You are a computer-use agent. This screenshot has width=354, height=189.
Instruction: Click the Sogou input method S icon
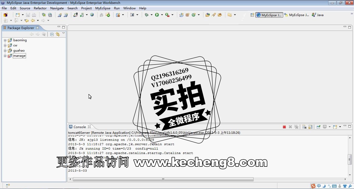click(313, 186)
